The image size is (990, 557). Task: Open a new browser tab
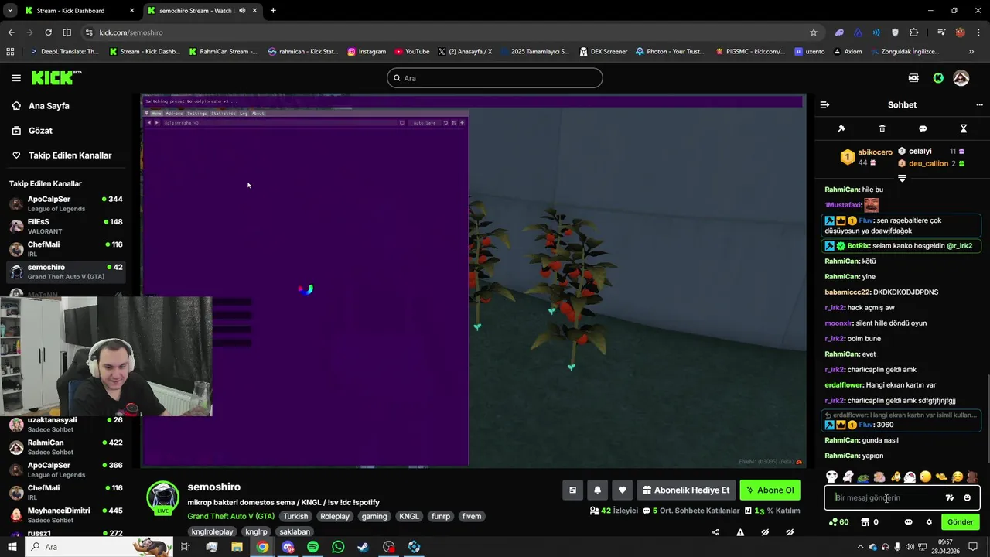pyautogui.click(x=273, y=11)
